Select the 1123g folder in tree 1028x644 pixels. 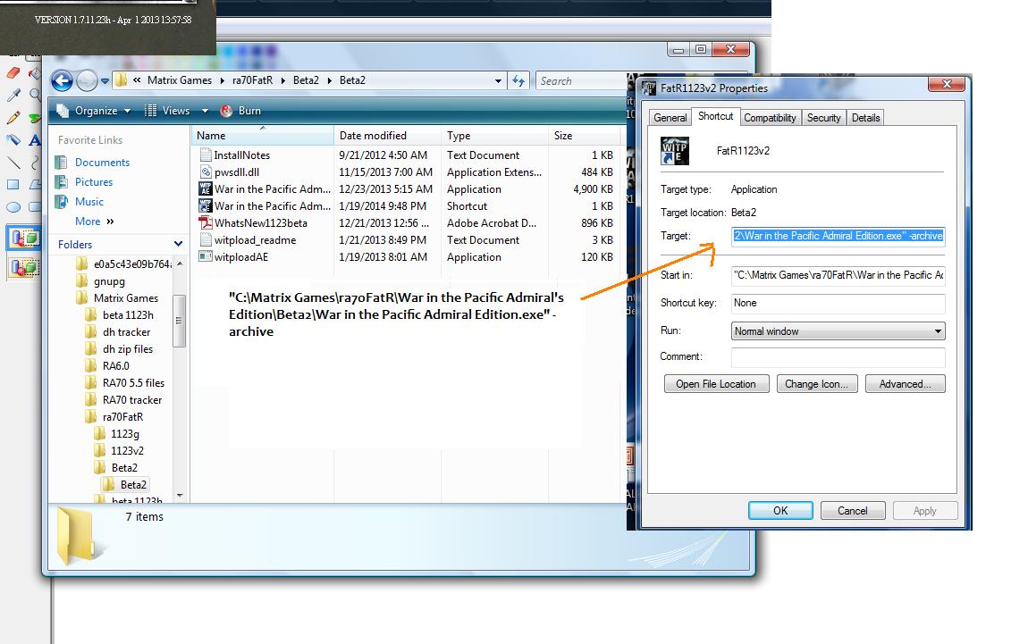pos(124,434)
